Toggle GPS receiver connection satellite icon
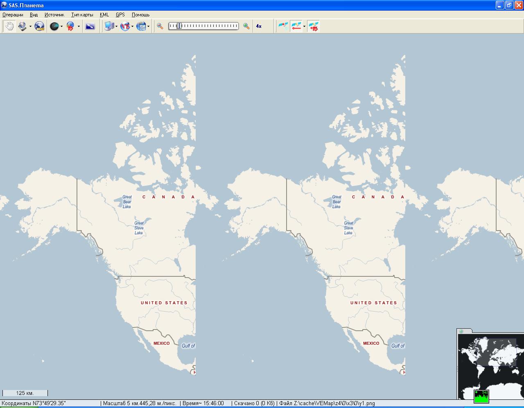 click(x=283, y=26)
